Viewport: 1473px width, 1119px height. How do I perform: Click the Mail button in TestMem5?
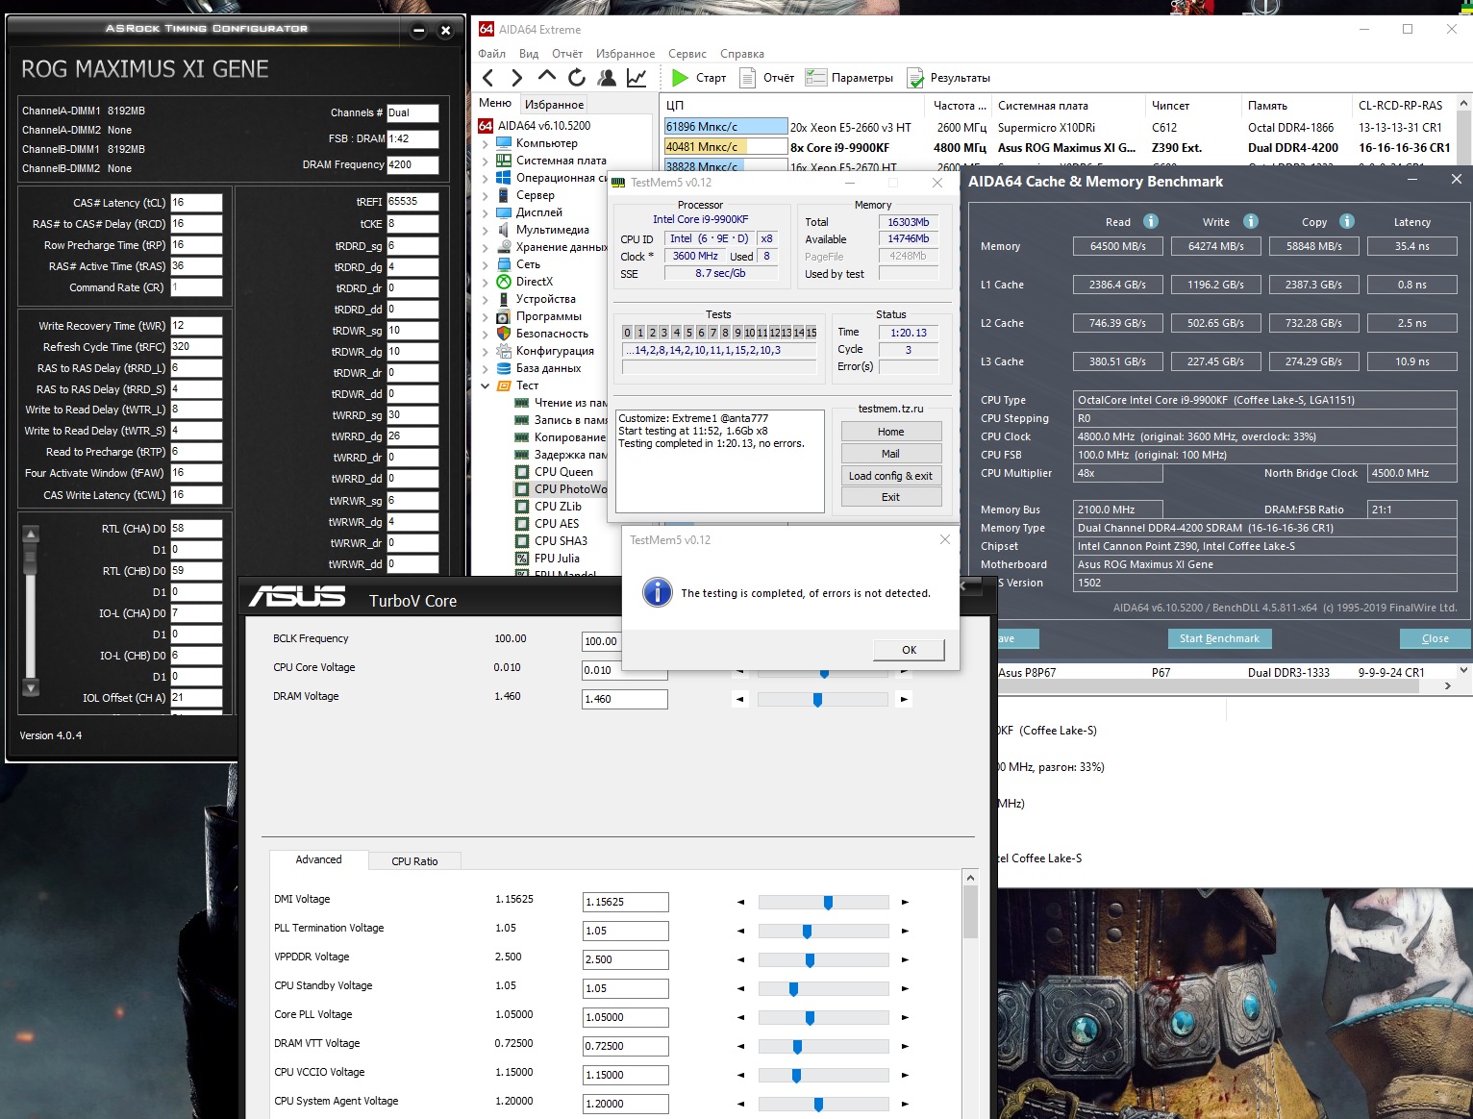click(890, 454)
